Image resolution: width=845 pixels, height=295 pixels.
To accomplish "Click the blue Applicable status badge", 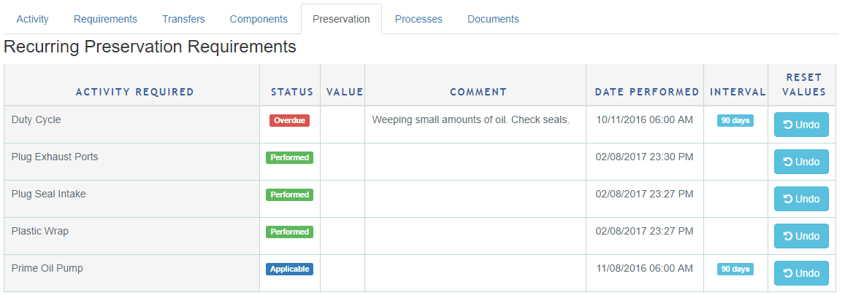I will pyautogui.click(x=289, y=269).
